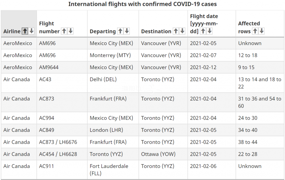Viewport: 285px width, 180px height.
Task: Sort Destination column descending
Action: [182, 31]
